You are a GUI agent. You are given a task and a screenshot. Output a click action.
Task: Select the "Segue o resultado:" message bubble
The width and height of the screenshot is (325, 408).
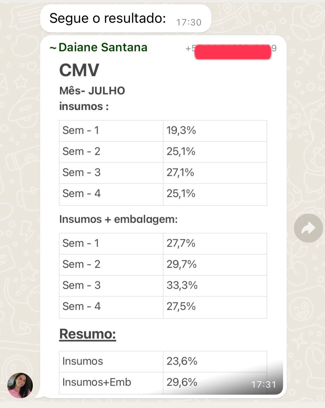click(x=125, y=19)
